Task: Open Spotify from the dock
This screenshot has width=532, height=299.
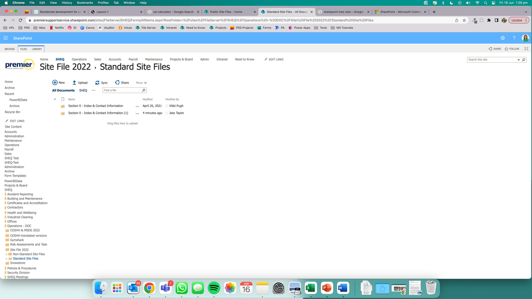Action: [214, 288]
